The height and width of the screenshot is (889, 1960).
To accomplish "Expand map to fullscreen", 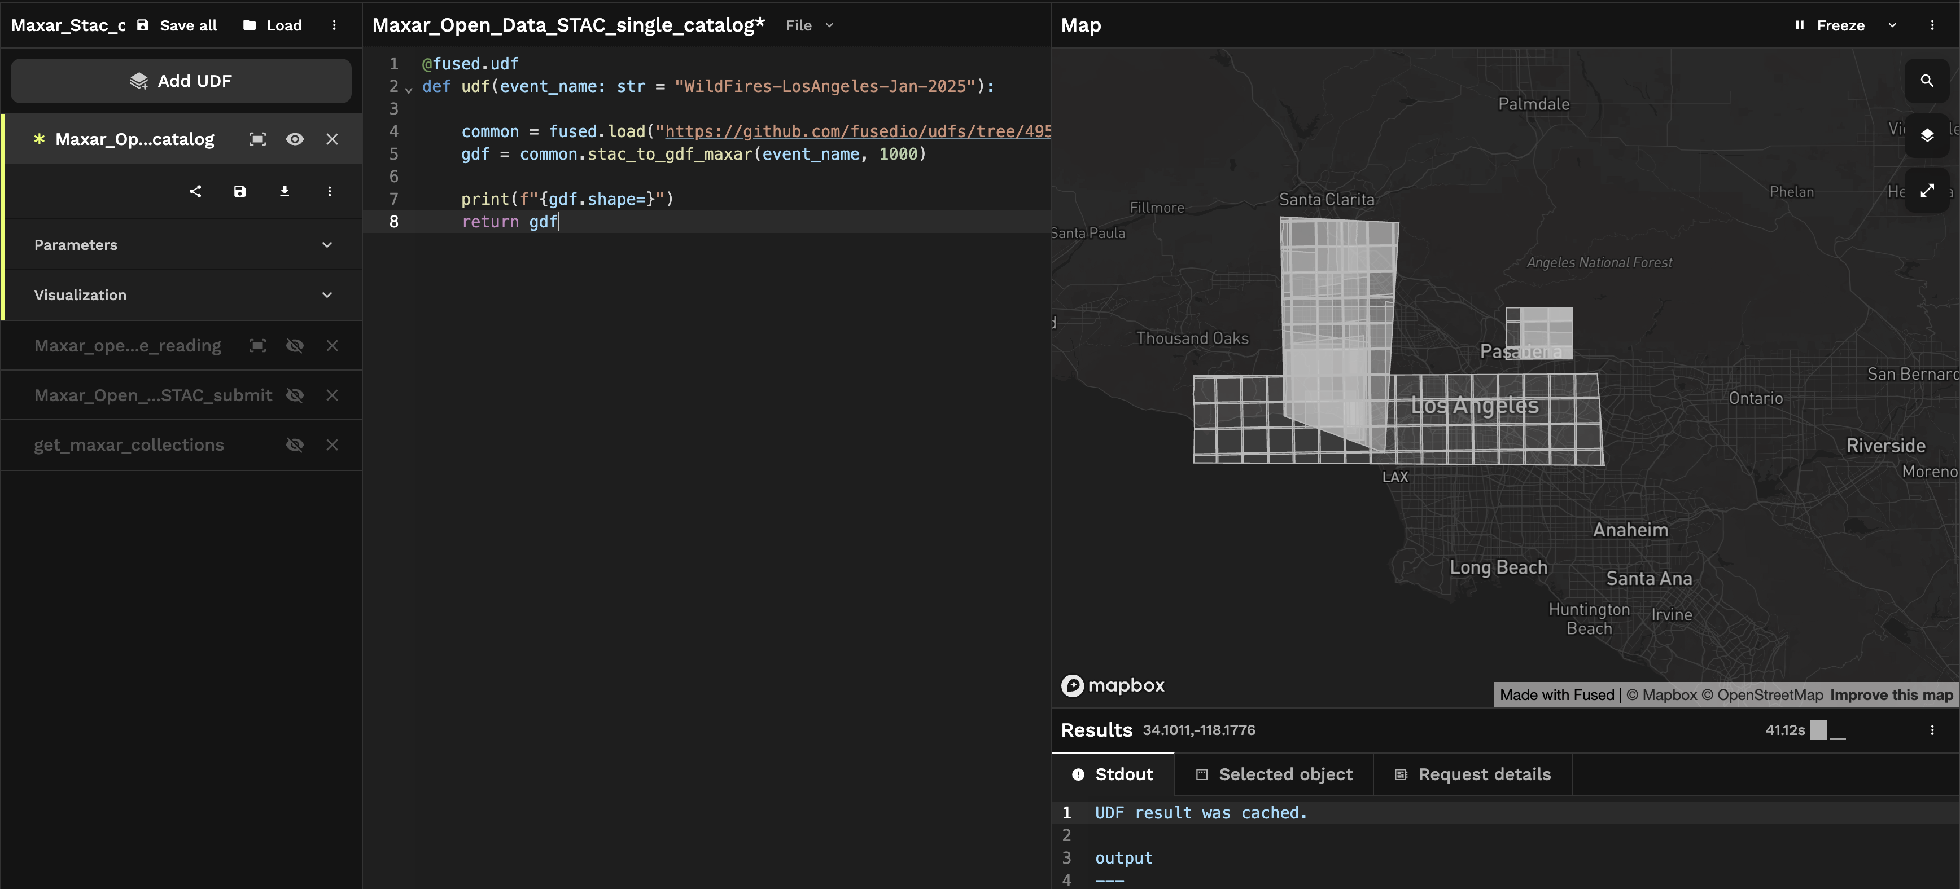I will (1927, 191).
